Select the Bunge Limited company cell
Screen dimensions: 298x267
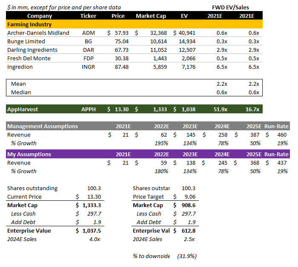[x=26, y=42]
